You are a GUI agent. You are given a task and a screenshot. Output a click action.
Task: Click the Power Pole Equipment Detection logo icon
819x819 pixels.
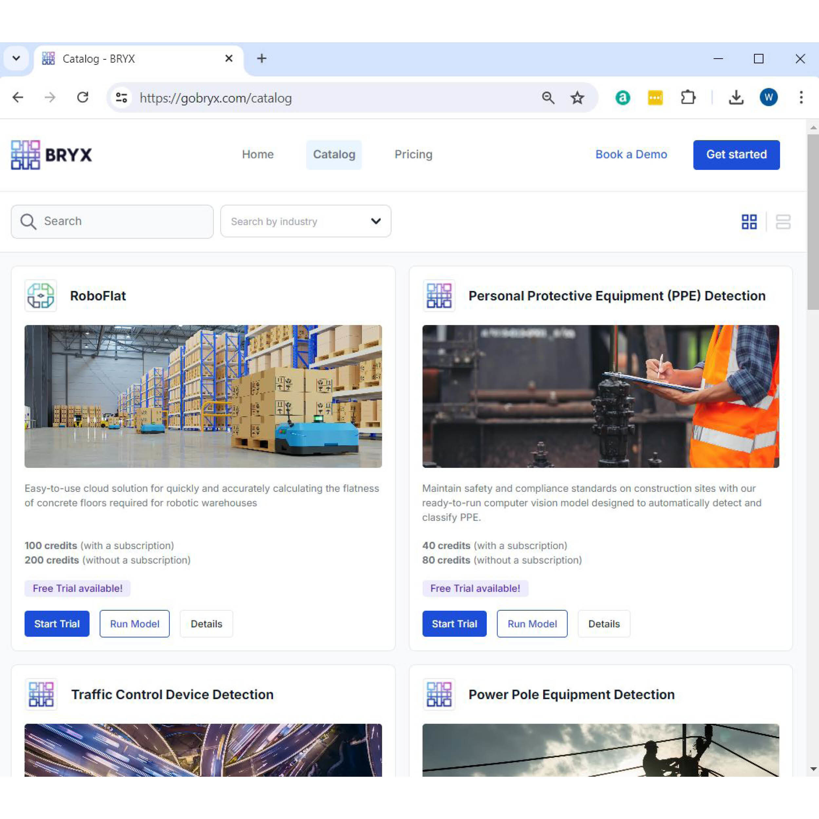pyautogui.click(x=439, y=695)
